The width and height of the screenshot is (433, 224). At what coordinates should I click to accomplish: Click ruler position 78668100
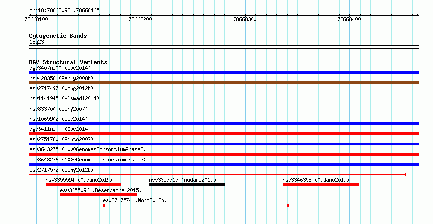coord(36,19)
